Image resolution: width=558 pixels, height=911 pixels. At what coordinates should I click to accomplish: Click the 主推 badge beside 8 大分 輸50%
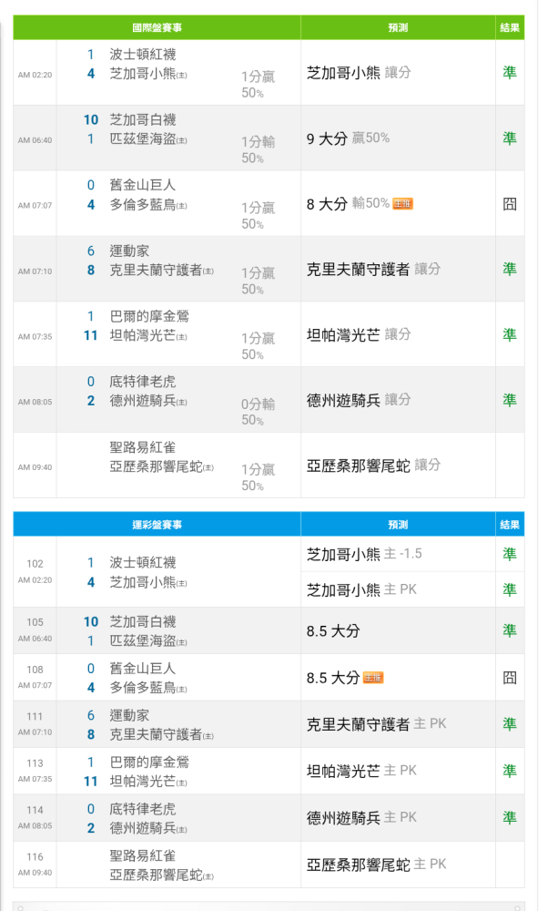tap(402, 204)
